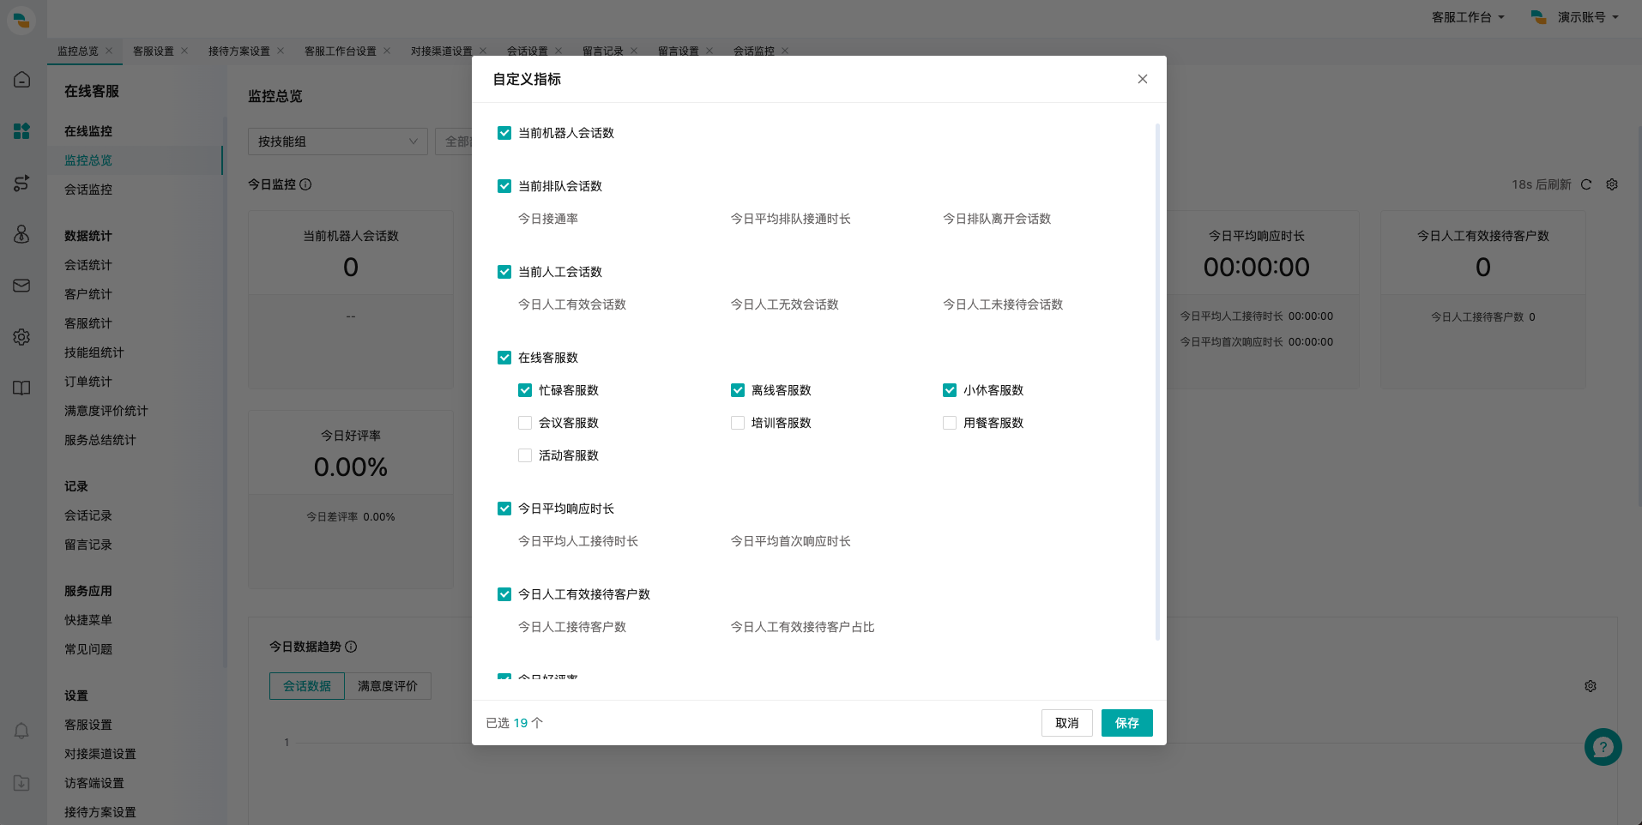Close the 会话监控 tab
The image size is (1642, 825).
pos(785,51)
